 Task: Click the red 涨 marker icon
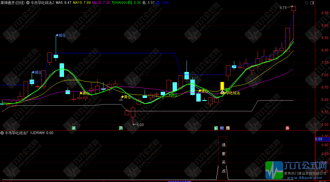pos(287,128)
